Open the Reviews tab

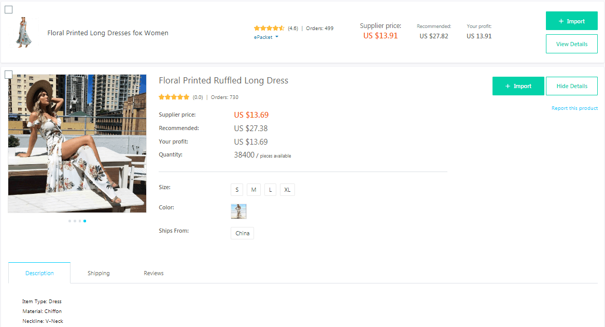tap(153, 273)
